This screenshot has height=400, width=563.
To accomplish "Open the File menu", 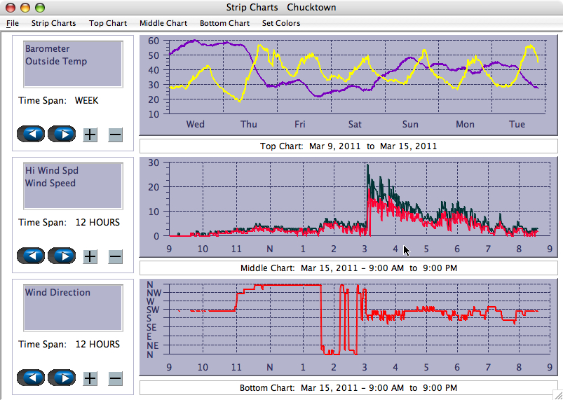I will [x=13, y=23].
